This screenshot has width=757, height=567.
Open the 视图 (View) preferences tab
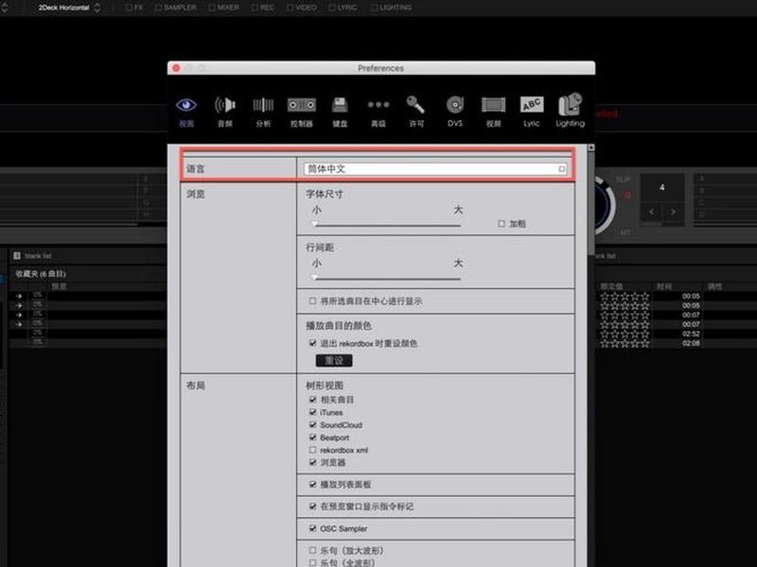coord(186,112)
